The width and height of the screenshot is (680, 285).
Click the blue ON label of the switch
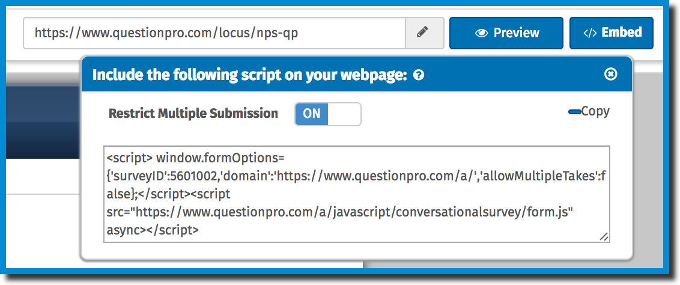pos(311,114)
